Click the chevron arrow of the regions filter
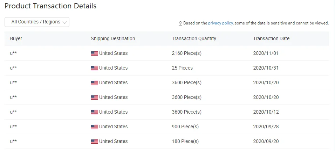Viewport: 335px width, 151px height. [x=64, y=22]
